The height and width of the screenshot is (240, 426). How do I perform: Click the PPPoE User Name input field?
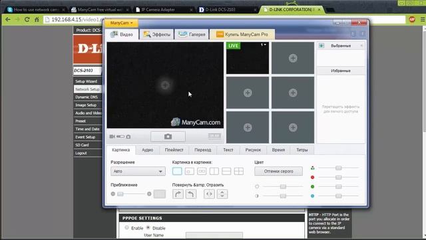click(214, 235)
